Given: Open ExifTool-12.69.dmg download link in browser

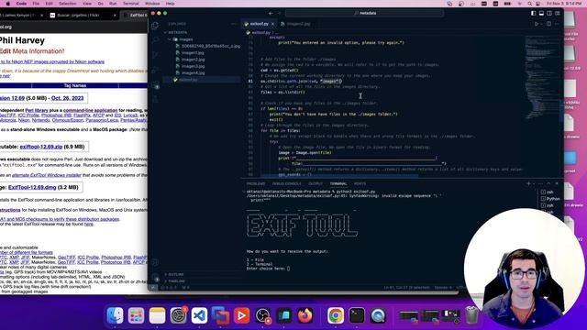Looking at the screenshot, I should (x=32, y=187).
